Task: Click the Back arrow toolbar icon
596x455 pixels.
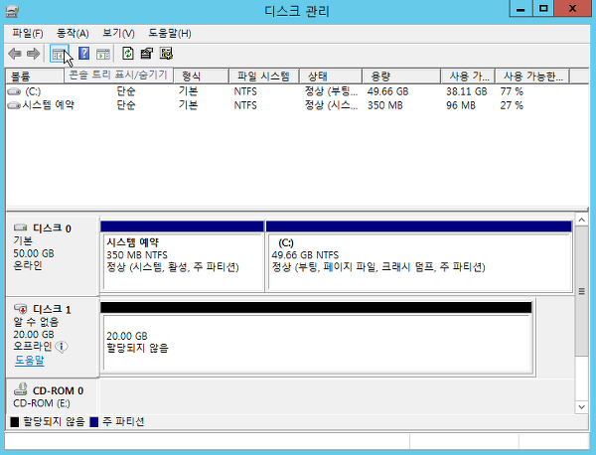Action: click(x=15, y=54)
